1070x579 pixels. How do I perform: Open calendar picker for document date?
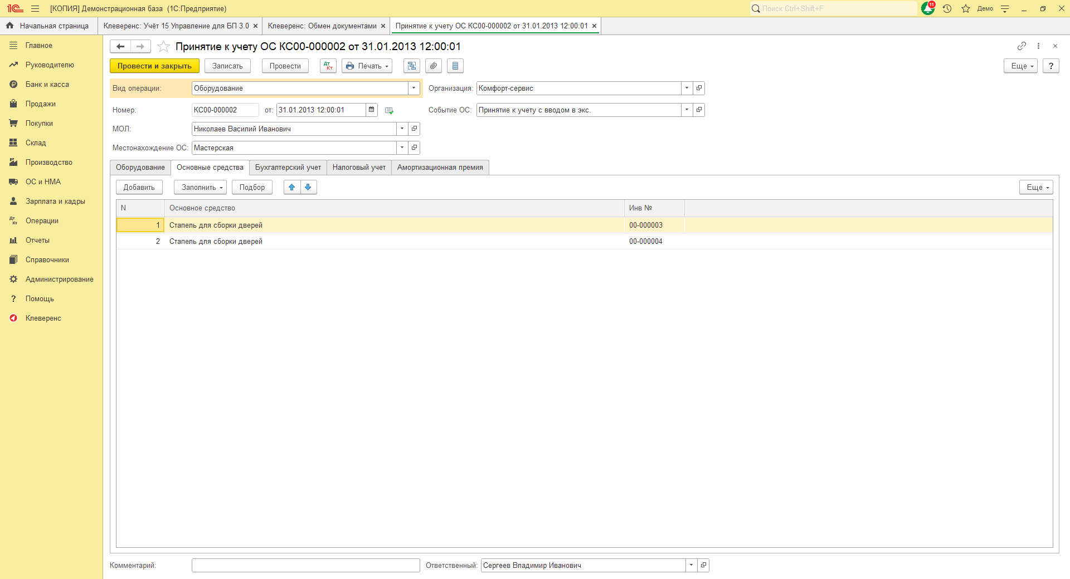click(372, 110)
